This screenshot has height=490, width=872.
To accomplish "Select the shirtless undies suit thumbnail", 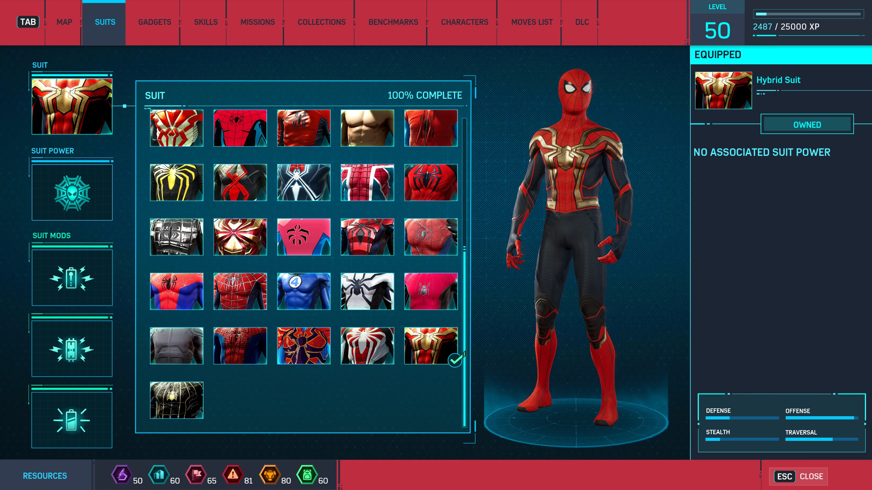I will pos(367,128).
